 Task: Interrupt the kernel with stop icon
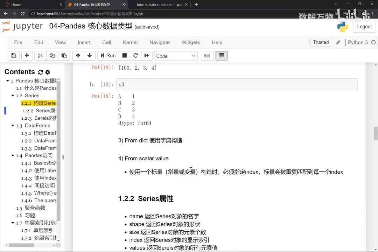(x=124, y=56)
